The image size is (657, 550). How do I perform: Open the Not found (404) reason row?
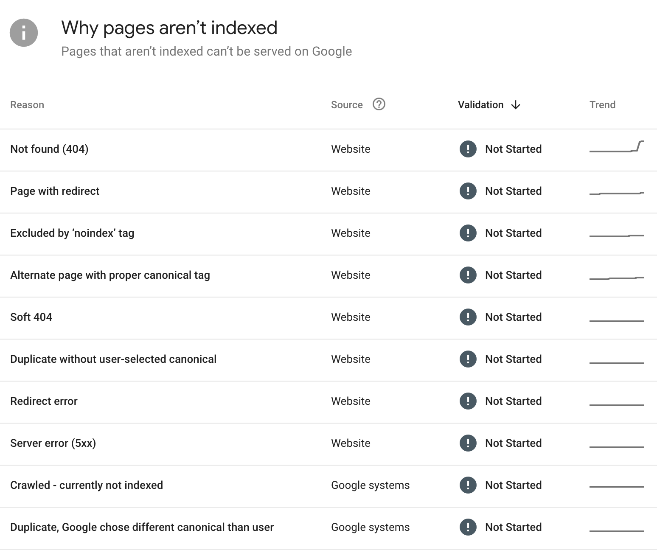(49, 149)
